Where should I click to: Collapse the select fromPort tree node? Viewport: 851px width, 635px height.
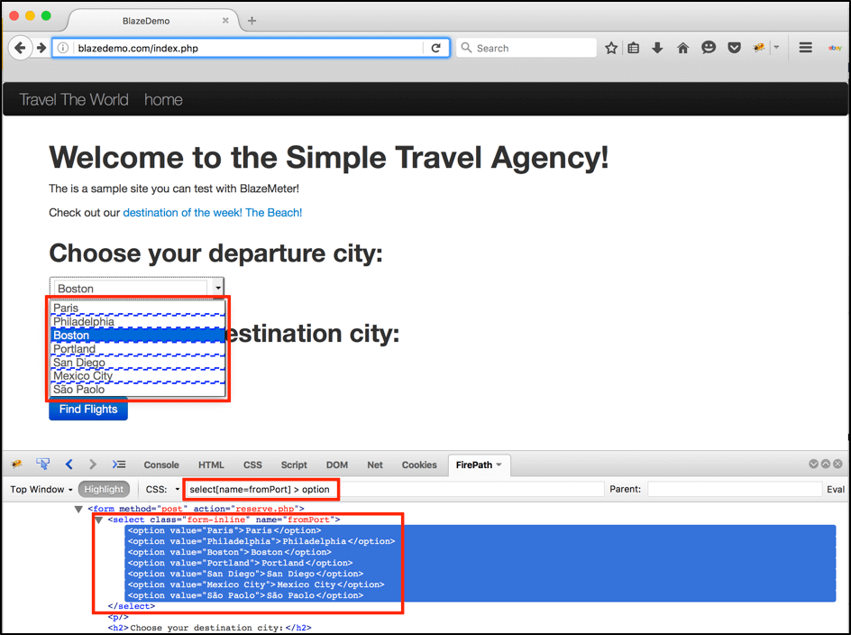click(98, 520)
